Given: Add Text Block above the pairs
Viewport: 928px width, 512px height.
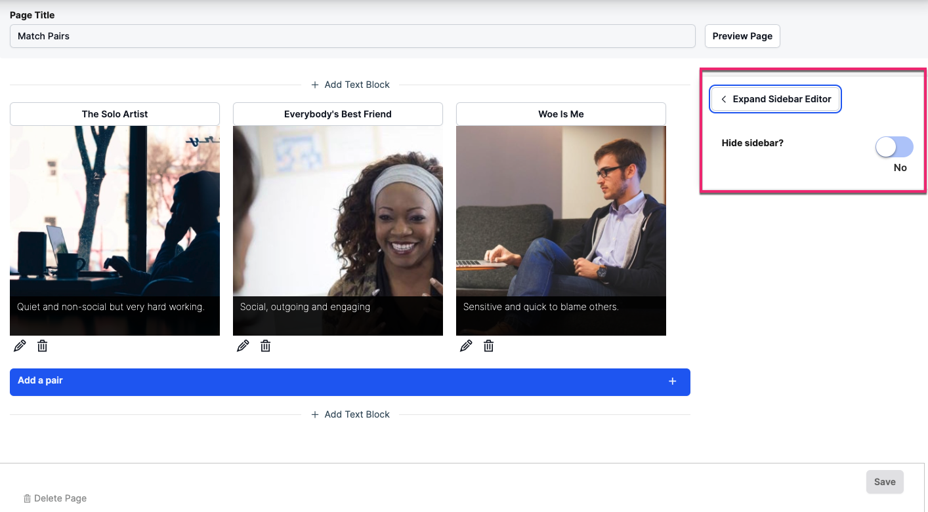Looking at the screenshot, I should (x=350, y=85).
